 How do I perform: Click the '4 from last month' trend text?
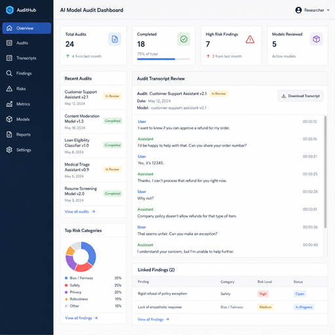pyautogui.click(x=86, y=56)
